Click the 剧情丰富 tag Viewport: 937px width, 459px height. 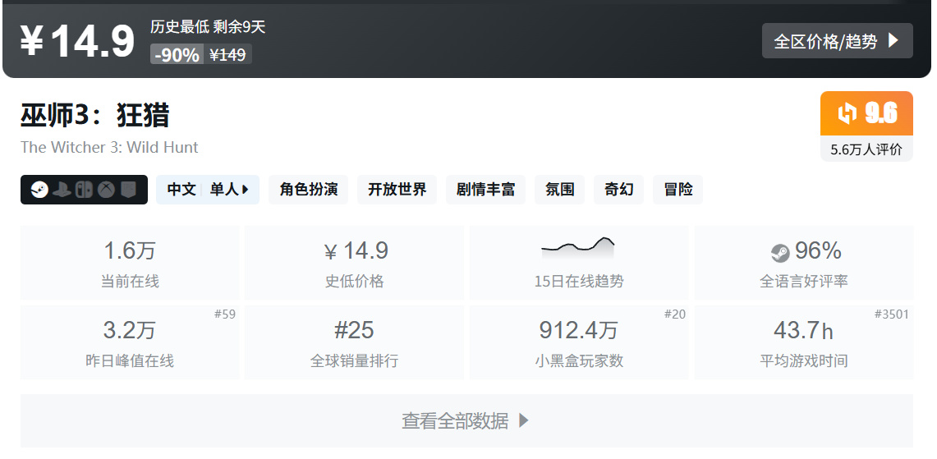tap(485, 190)
